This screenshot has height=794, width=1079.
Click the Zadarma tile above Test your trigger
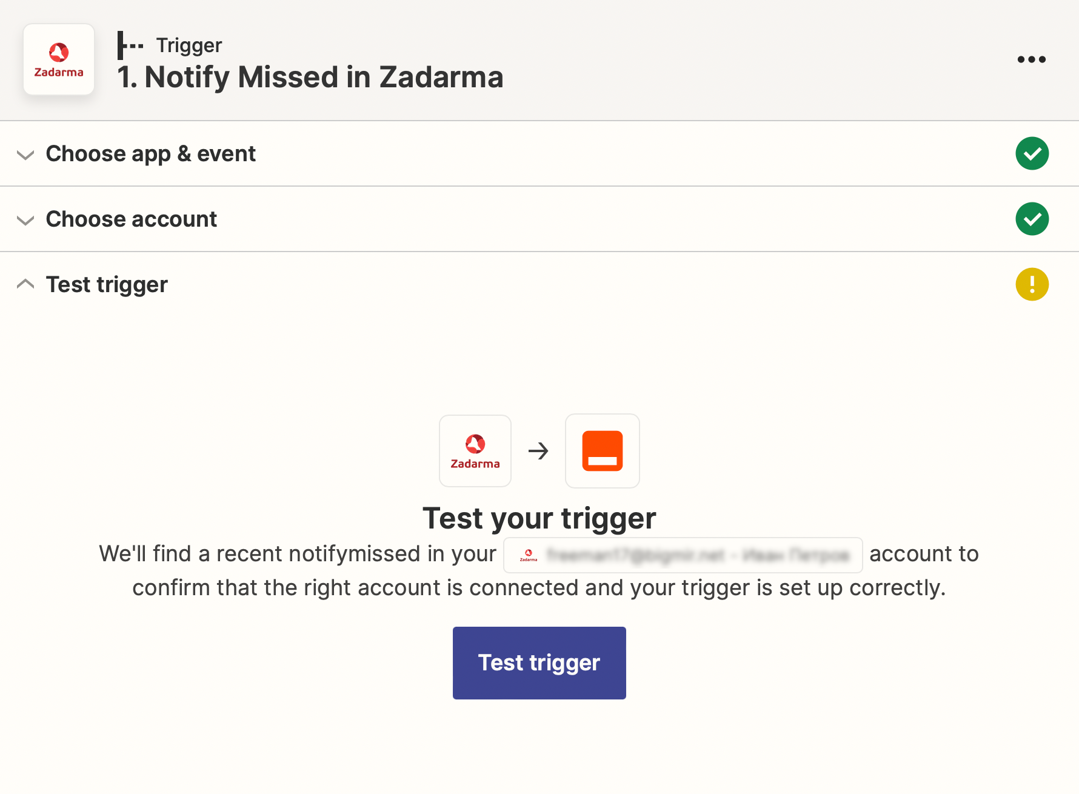coord(475,451)
